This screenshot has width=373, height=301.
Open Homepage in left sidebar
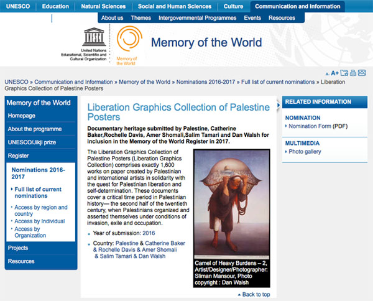tap(22, 116)
